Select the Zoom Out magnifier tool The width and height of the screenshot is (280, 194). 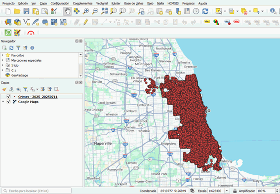coord(95,11)
